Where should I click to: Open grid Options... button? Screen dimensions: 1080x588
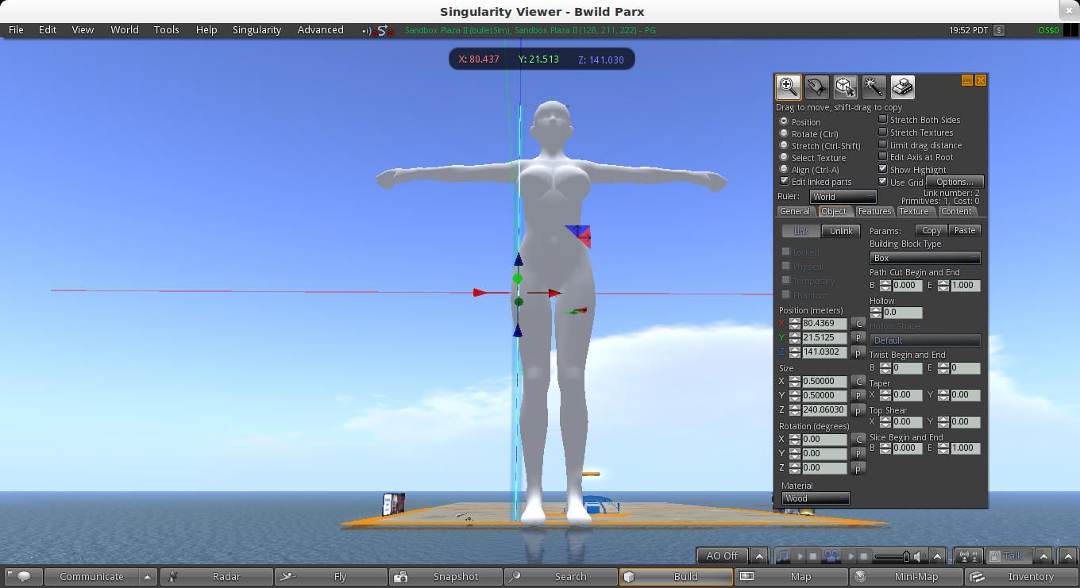(x=955, y=182)
